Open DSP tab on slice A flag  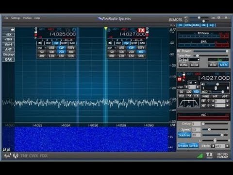point(48,43)
